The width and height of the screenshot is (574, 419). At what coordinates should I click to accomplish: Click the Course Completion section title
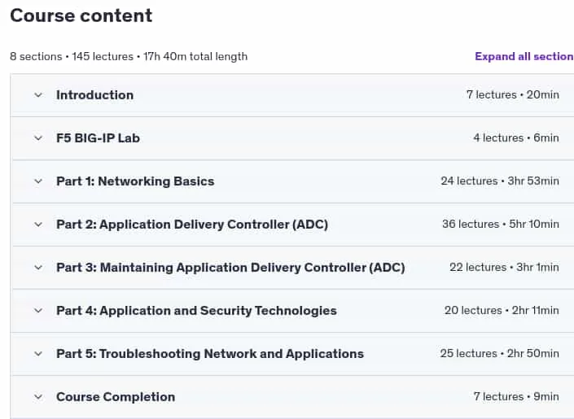click(116, 397)
